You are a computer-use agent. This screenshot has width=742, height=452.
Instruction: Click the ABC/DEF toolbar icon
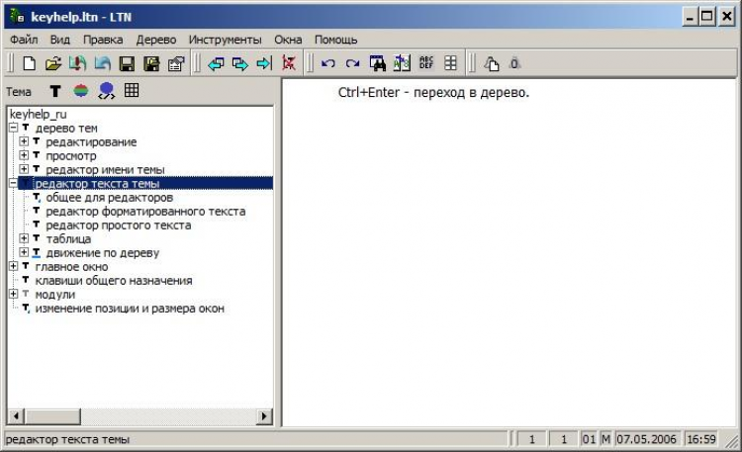[x=426, y=63]
